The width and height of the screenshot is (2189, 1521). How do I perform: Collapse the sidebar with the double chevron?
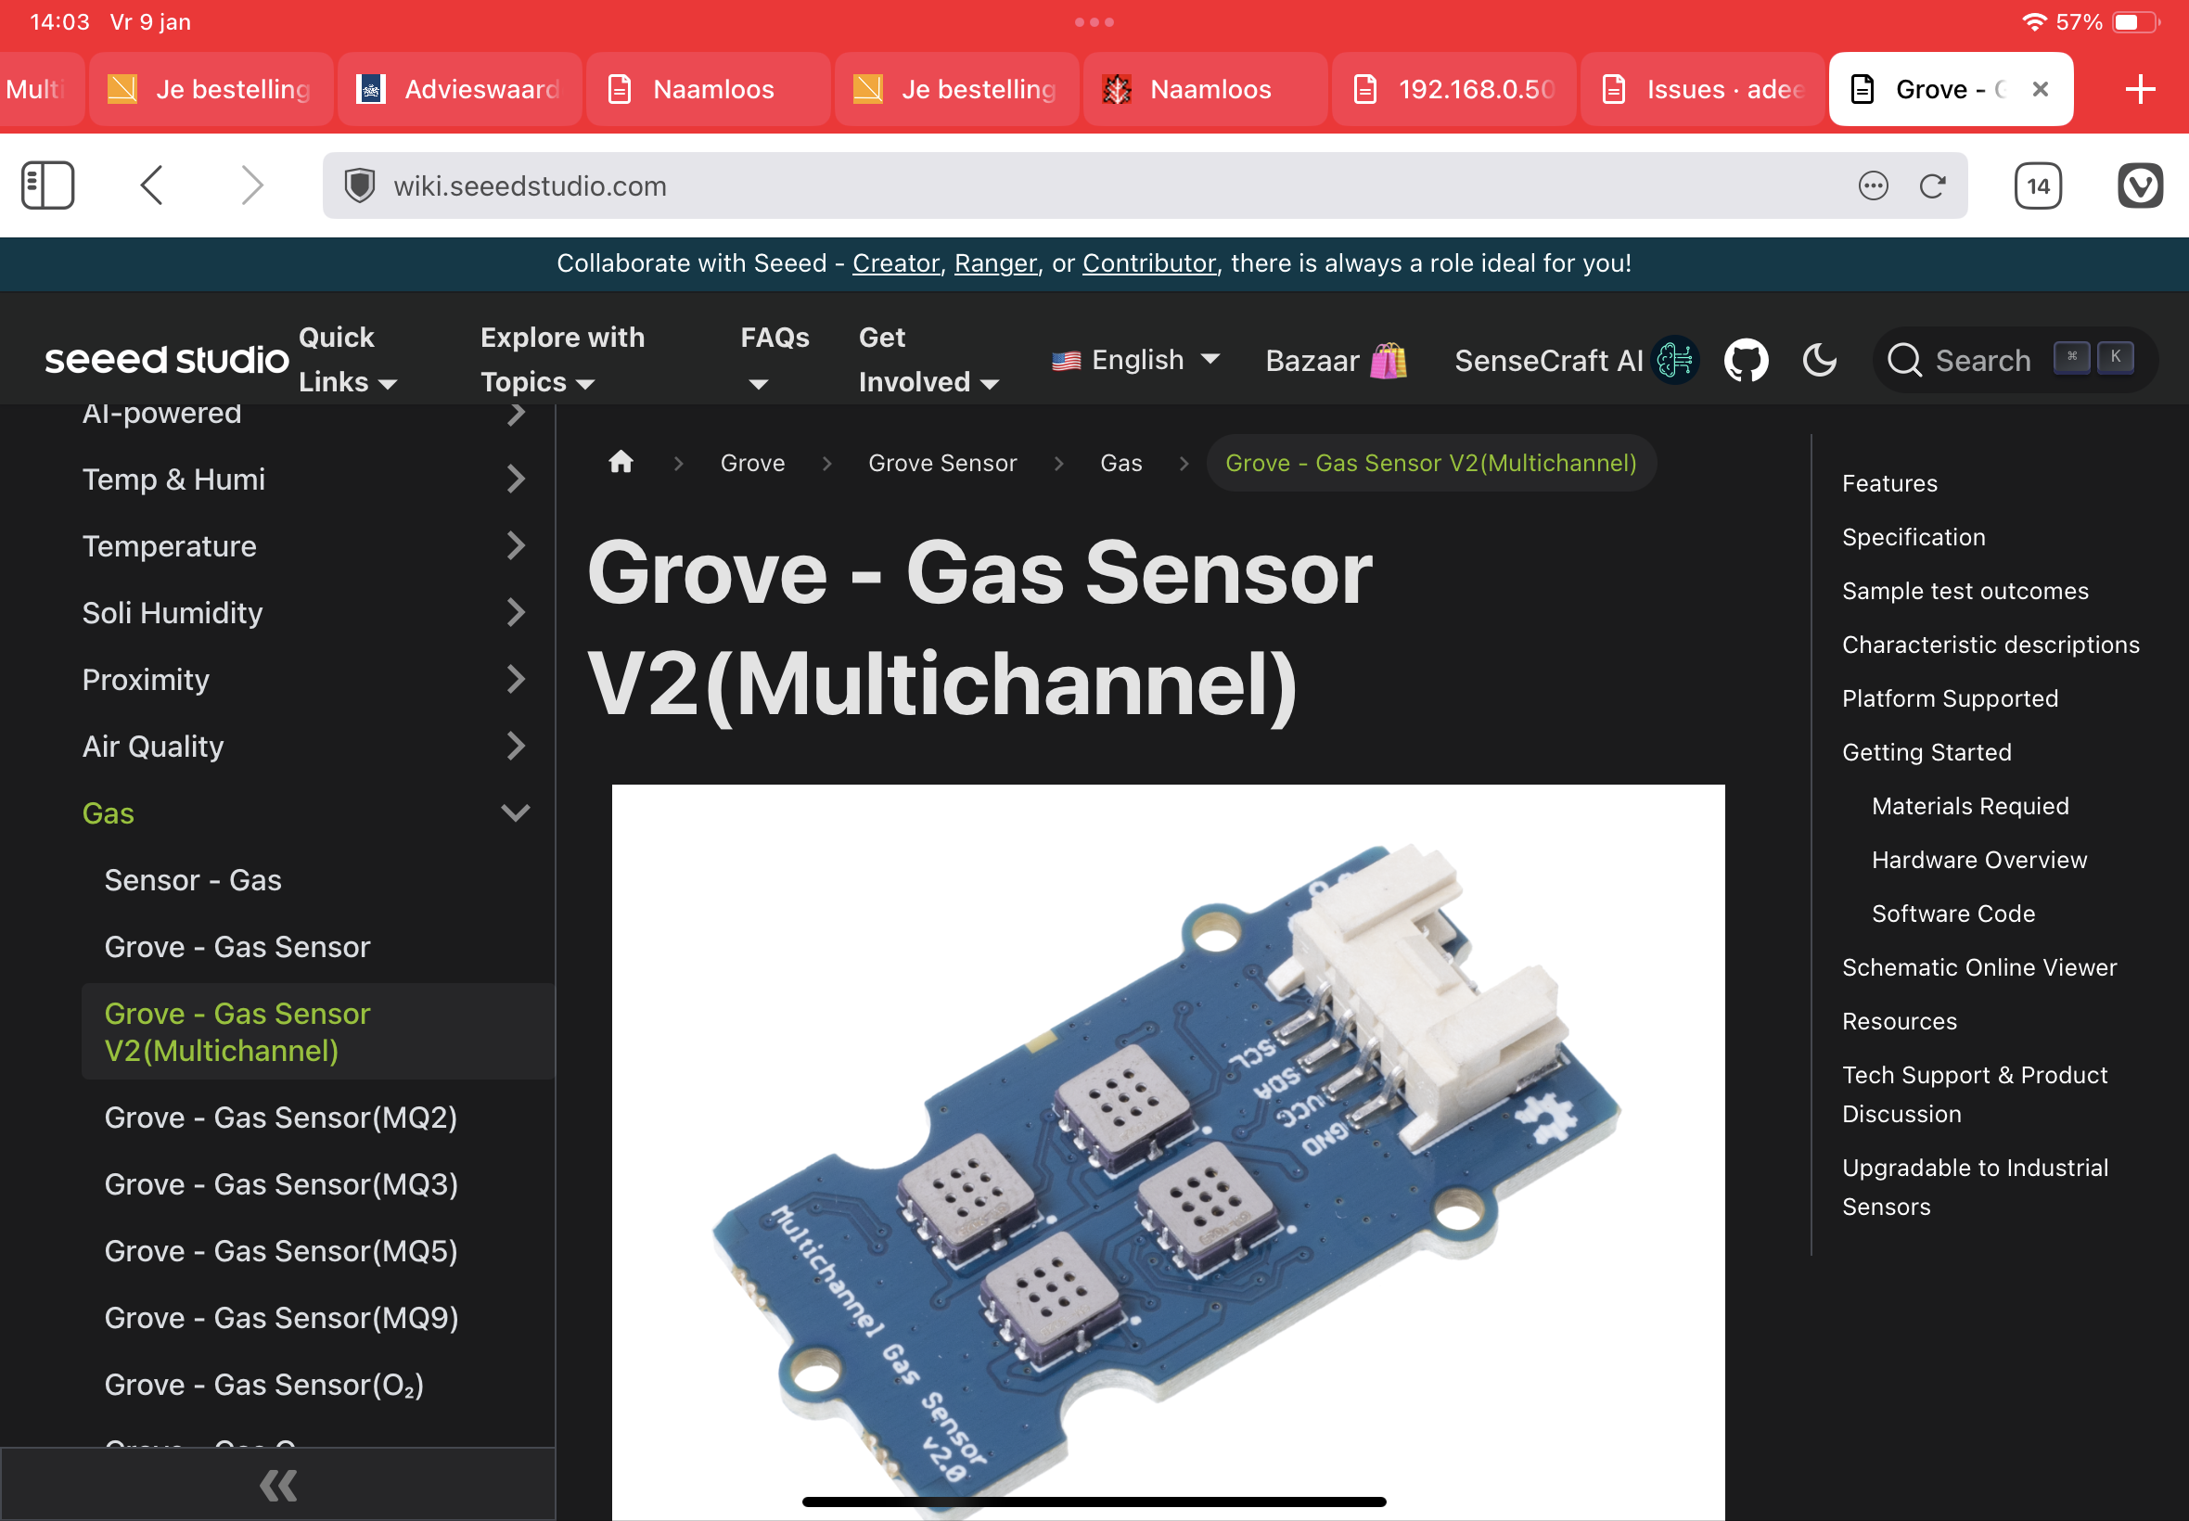277,1484
